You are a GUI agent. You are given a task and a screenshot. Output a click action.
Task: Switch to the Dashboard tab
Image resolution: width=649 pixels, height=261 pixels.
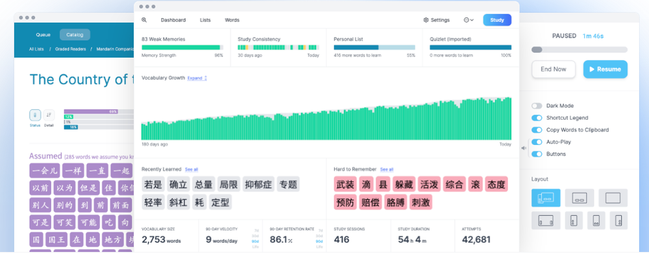point(173,20)
